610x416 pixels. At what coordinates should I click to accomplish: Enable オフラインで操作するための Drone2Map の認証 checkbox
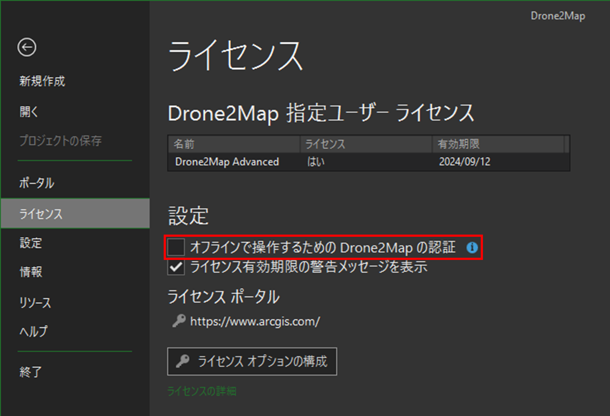pos(176,247)
